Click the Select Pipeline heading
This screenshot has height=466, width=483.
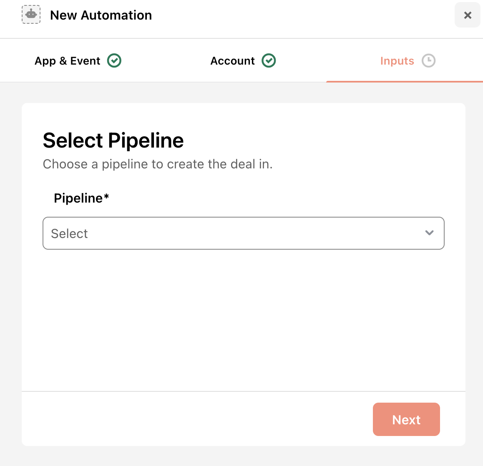(113, 140)
